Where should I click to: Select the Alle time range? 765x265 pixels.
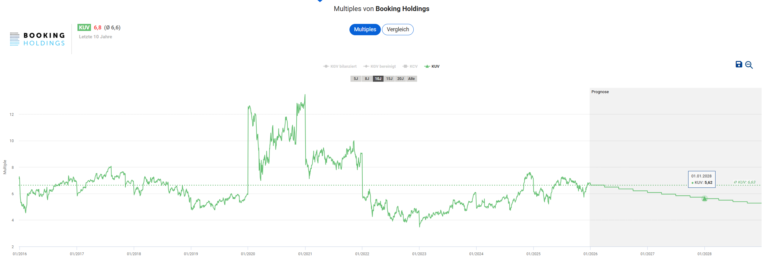(x=411, y=79)
